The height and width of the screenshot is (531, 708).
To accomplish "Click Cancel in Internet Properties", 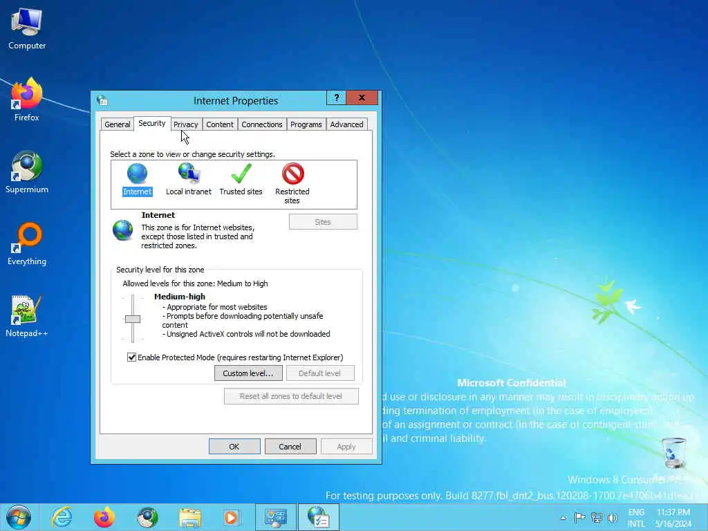I will click(290, 447).
